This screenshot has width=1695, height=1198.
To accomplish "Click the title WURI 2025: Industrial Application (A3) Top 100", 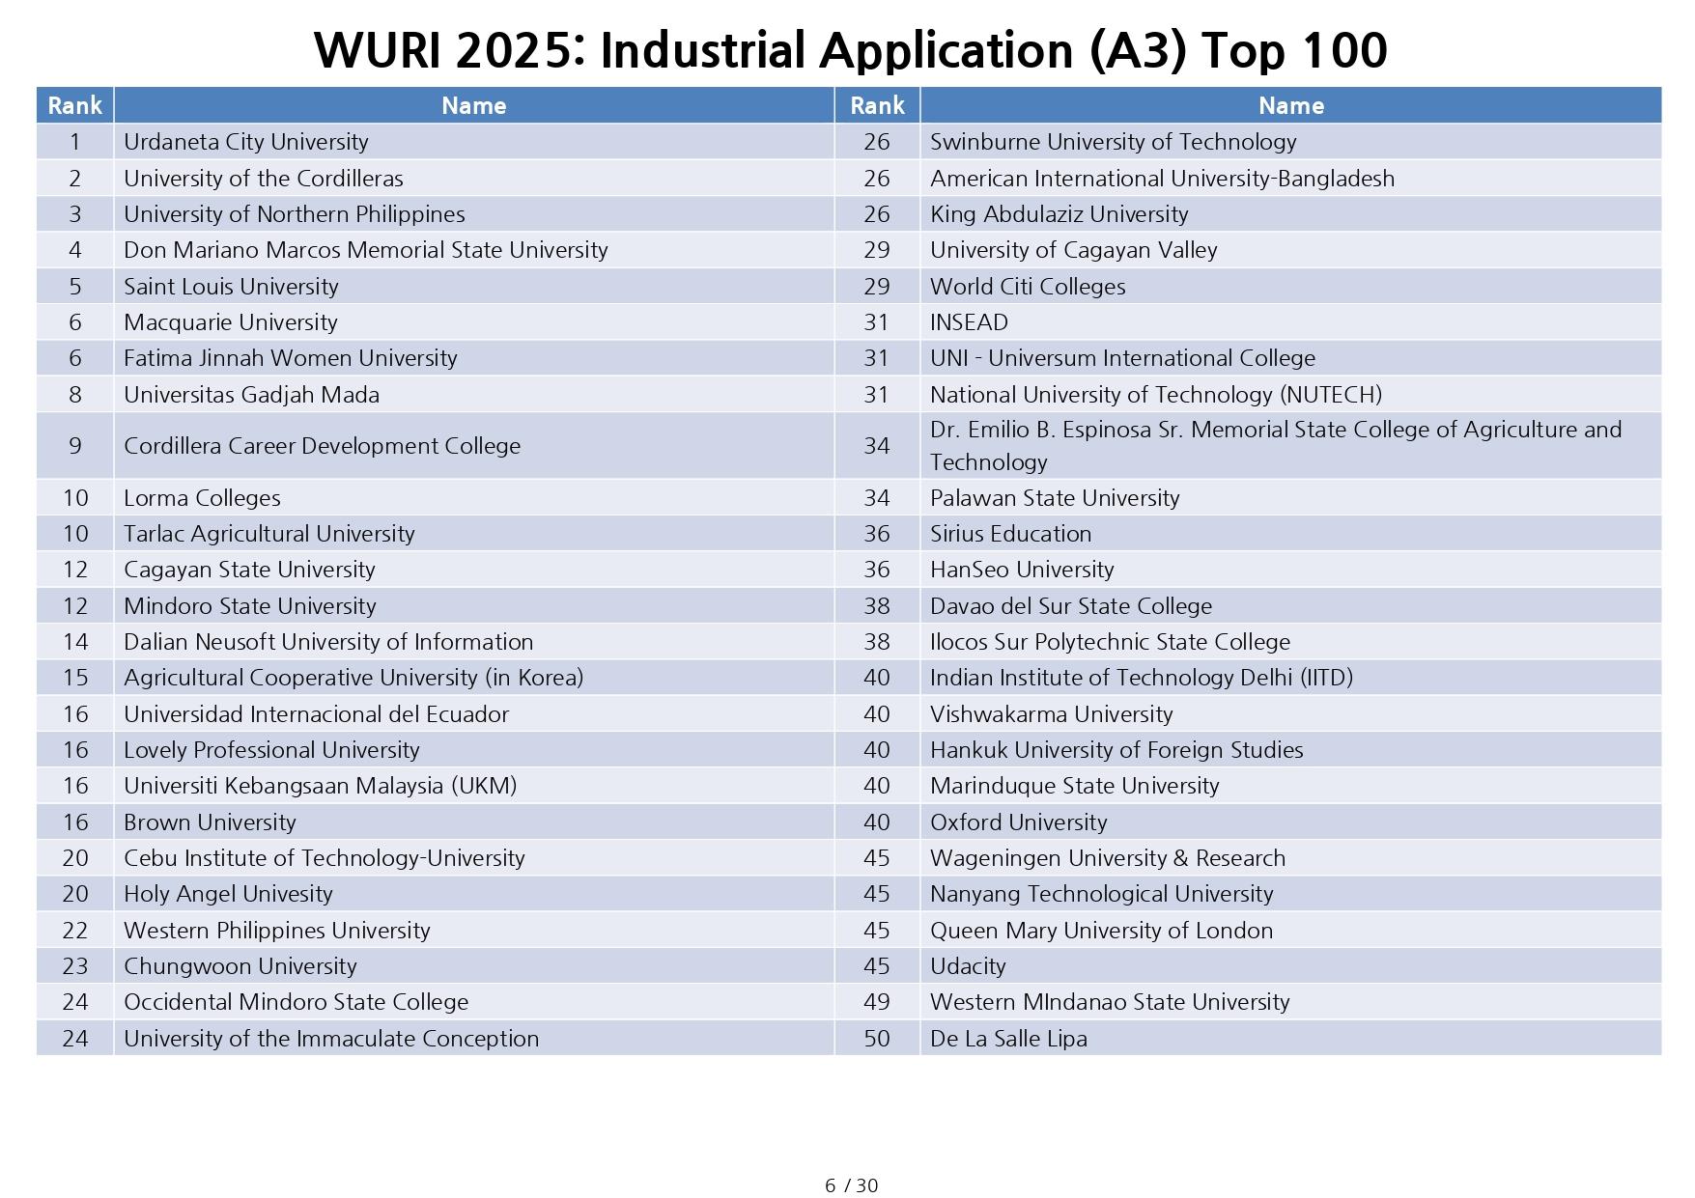I will [851, 50].
